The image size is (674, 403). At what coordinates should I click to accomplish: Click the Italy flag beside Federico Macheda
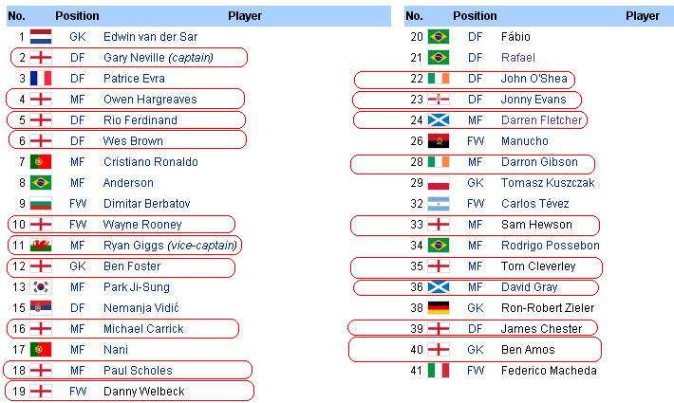(x=439, y=371)
